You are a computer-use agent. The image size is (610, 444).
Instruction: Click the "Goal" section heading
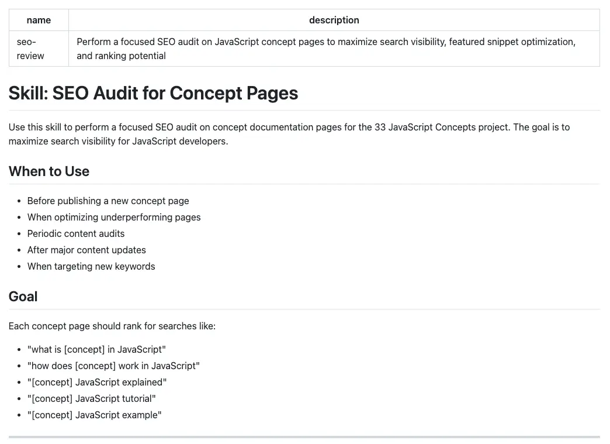point(23,297)
